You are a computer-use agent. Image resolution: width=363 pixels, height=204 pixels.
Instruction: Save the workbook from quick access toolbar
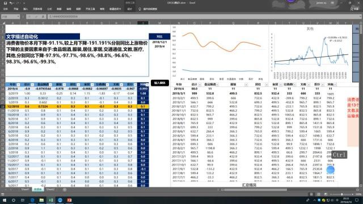(x=5, y=3)
